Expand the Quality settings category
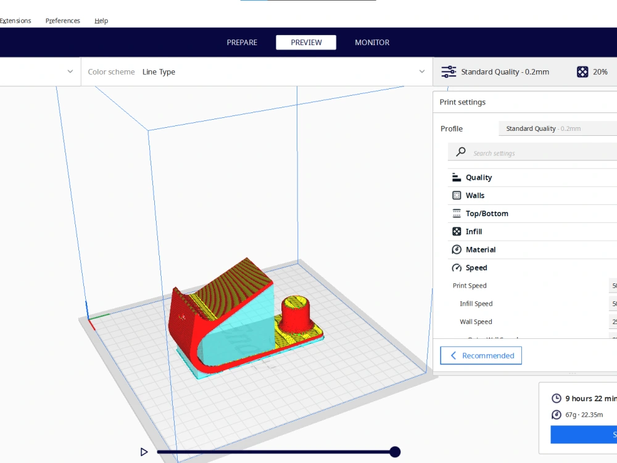 pyautogui.click(x=532, y=178)
